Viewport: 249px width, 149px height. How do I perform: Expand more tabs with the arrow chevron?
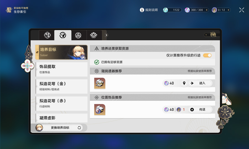[107, 35]
